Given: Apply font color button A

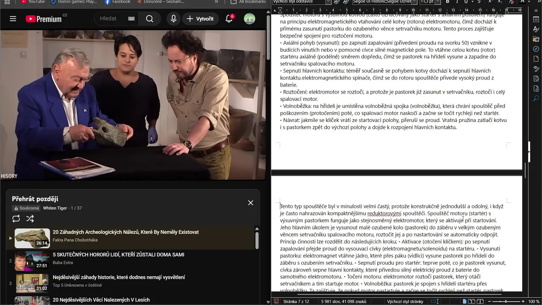Looking at the screenshot, I should click(x=523, y=2).
